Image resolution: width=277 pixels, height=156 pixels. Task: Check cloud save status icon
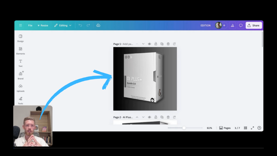pos(98,25)
